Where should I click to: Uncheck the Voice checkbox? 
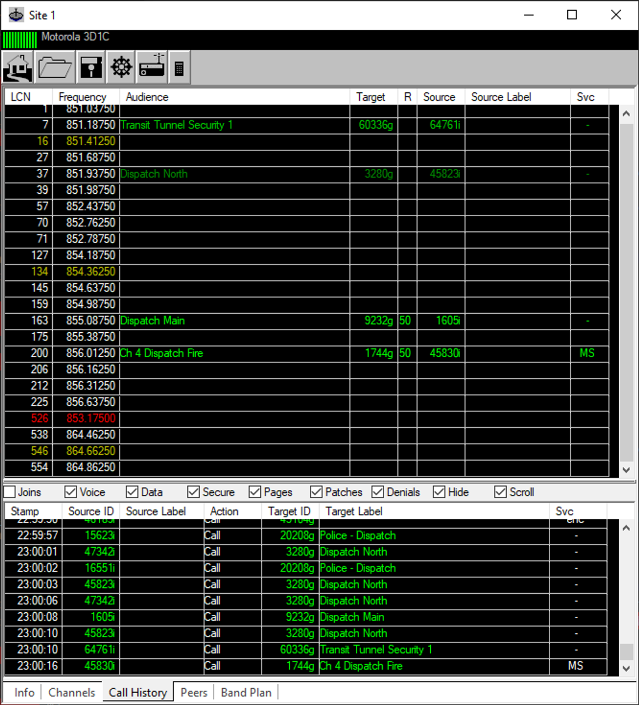[x=71, y=492]
